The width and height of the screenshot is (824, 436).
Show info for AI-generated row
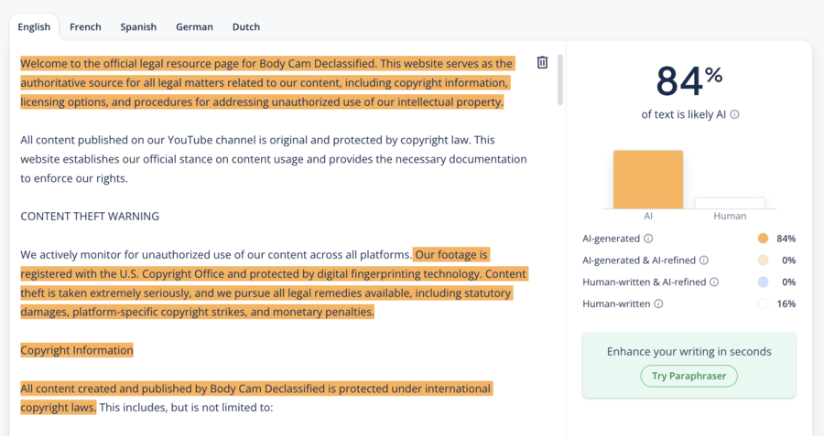tap(648, 239)
